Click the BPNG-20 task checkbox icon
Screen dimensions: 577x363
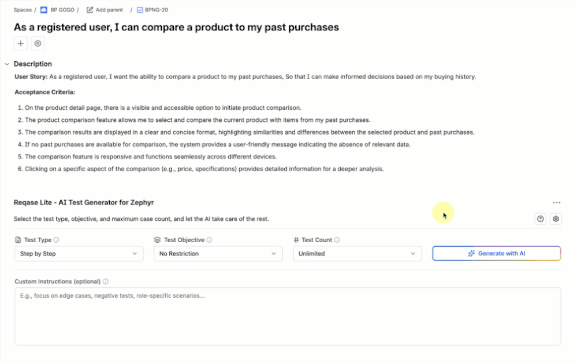140,10
